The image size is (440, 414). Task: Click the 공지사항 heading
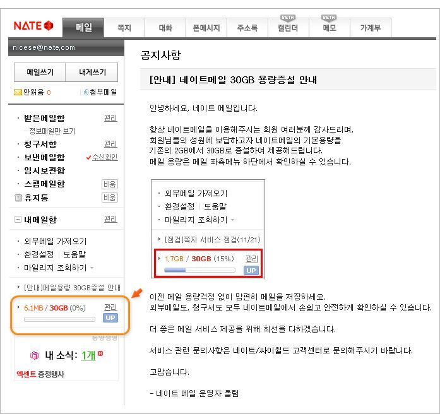click(x=161, y=55)
